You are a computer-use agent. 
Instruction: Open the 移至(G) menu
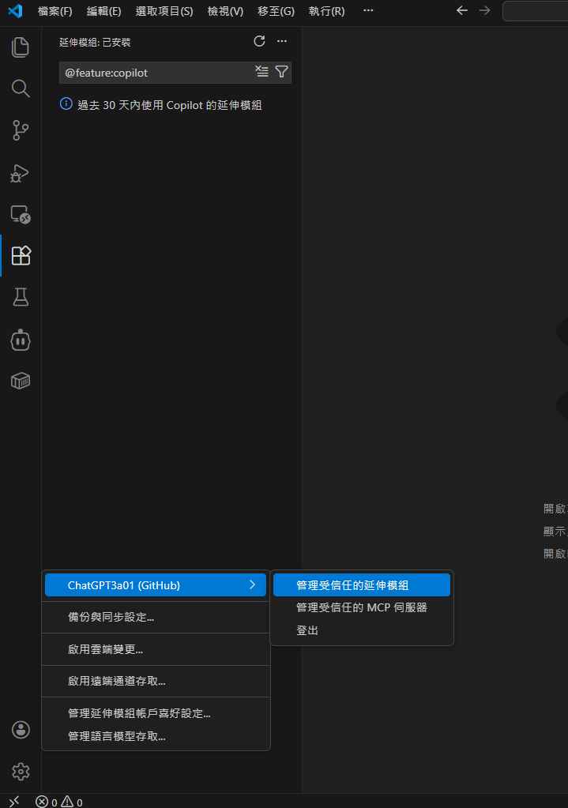(276, 11)
